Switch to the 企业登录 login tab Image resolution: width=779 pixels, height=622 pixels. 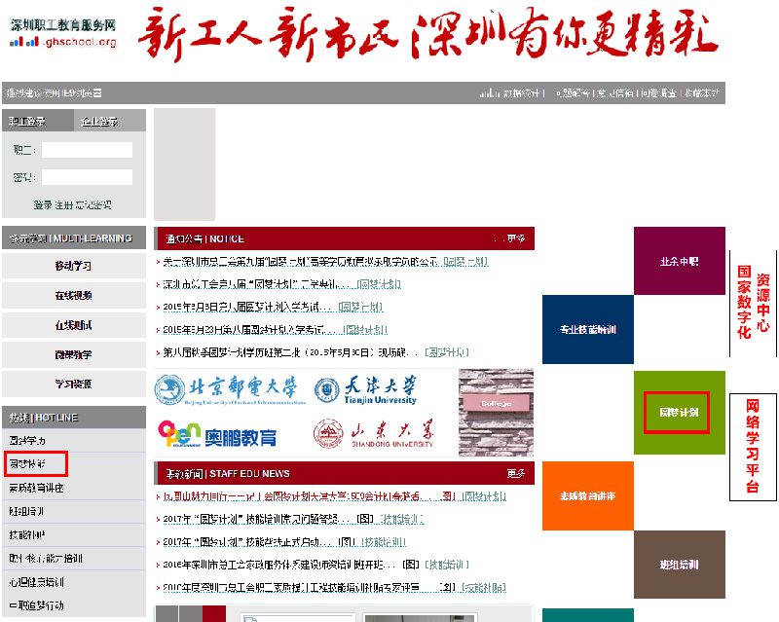pos(98,122)
